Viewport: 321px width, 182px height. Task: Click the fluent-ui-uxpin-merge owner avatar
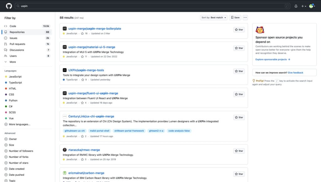(65, 93)
